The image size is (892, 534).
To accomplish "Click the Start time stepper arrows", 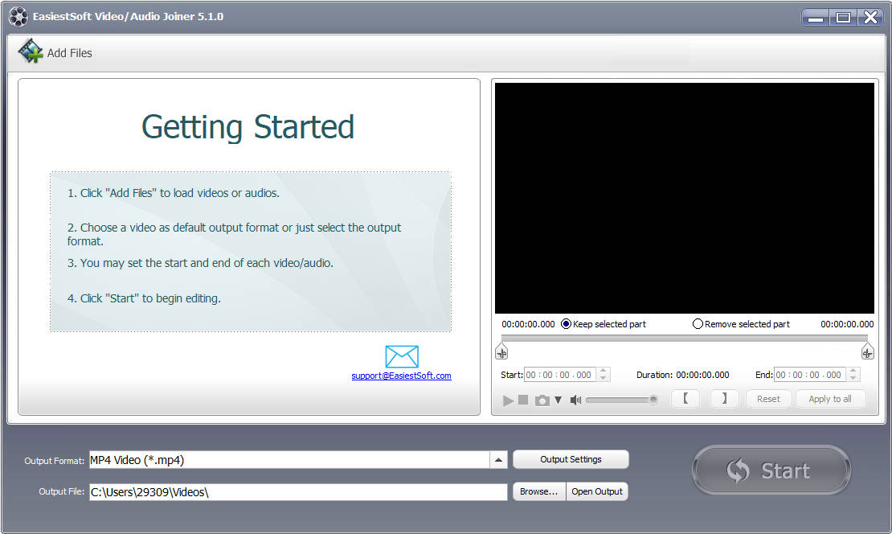I will point(604,375).
